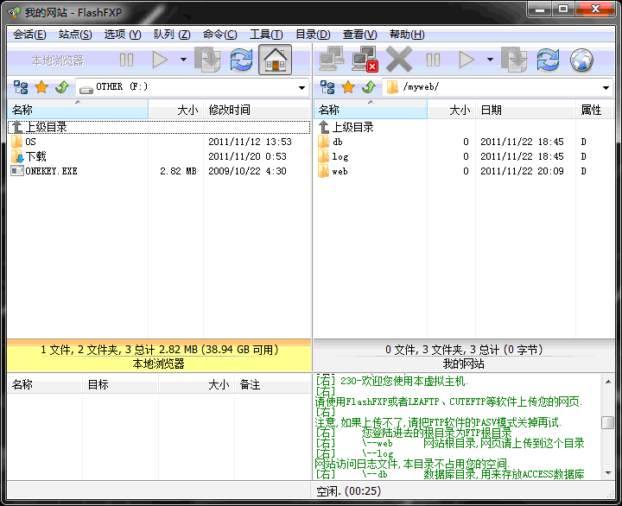Open the 会话(E) menu

click(29, 35)
